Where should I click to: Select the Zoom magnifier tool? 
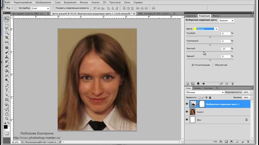[7, 118]
